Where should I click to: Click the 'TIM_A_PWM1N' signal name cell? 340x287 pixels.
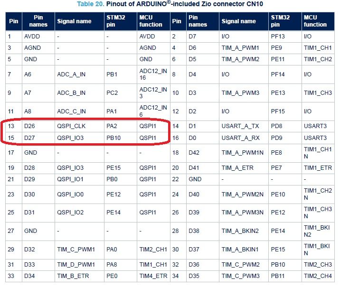tap(243, 153)
